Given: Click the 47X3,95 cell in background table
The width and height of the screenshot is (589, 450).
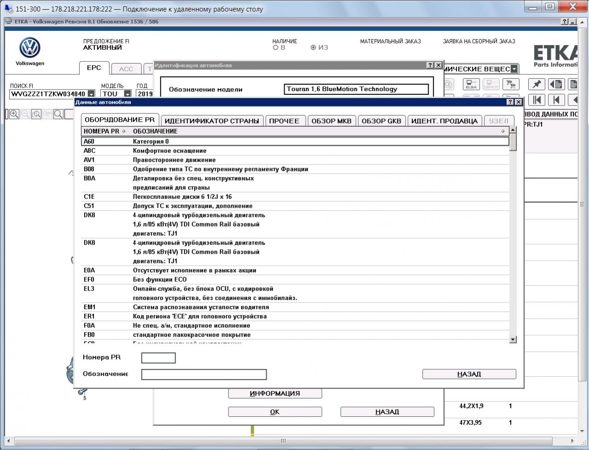Looking at the screenshot, I should tap(470, 422).
